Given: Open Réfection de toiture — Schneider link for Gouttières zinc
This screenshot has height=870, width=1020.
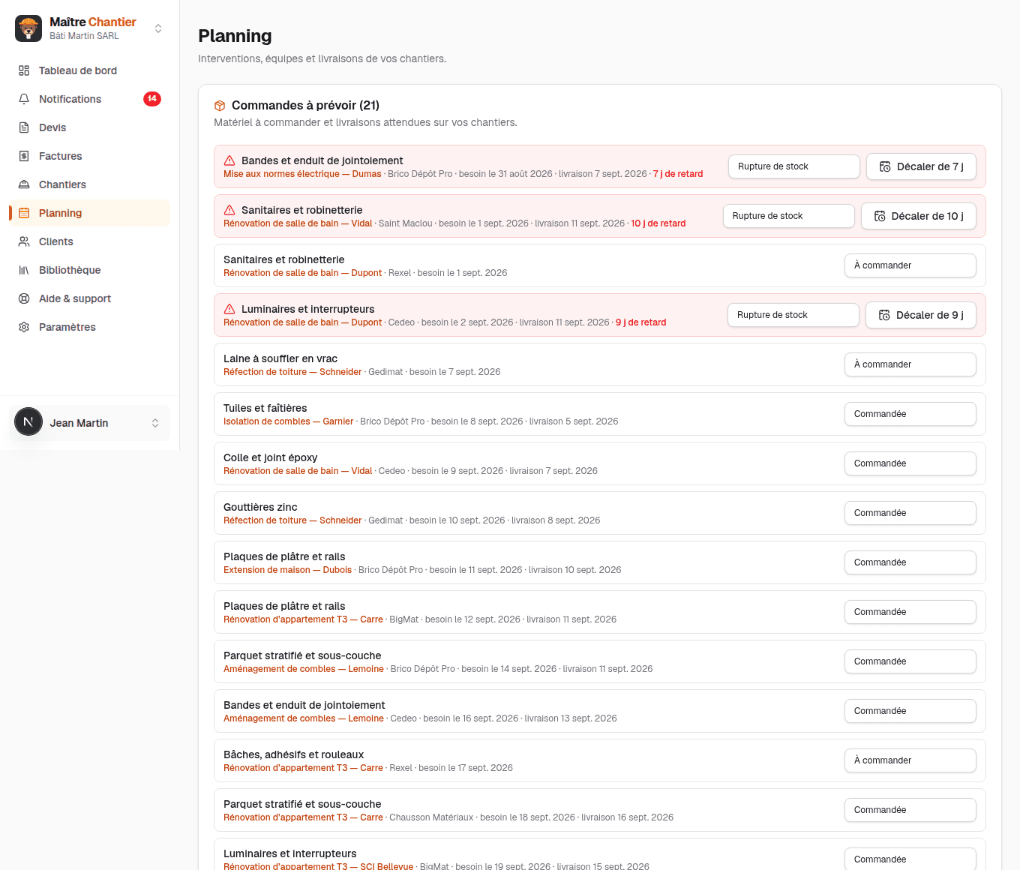Looking at the screenshot, I should (x=292, y=520).
